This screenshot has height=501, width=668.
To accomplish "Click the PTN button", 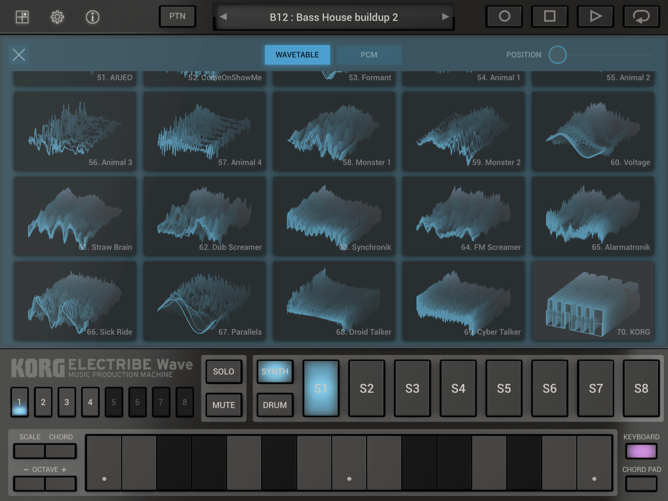I will [178, 16].
